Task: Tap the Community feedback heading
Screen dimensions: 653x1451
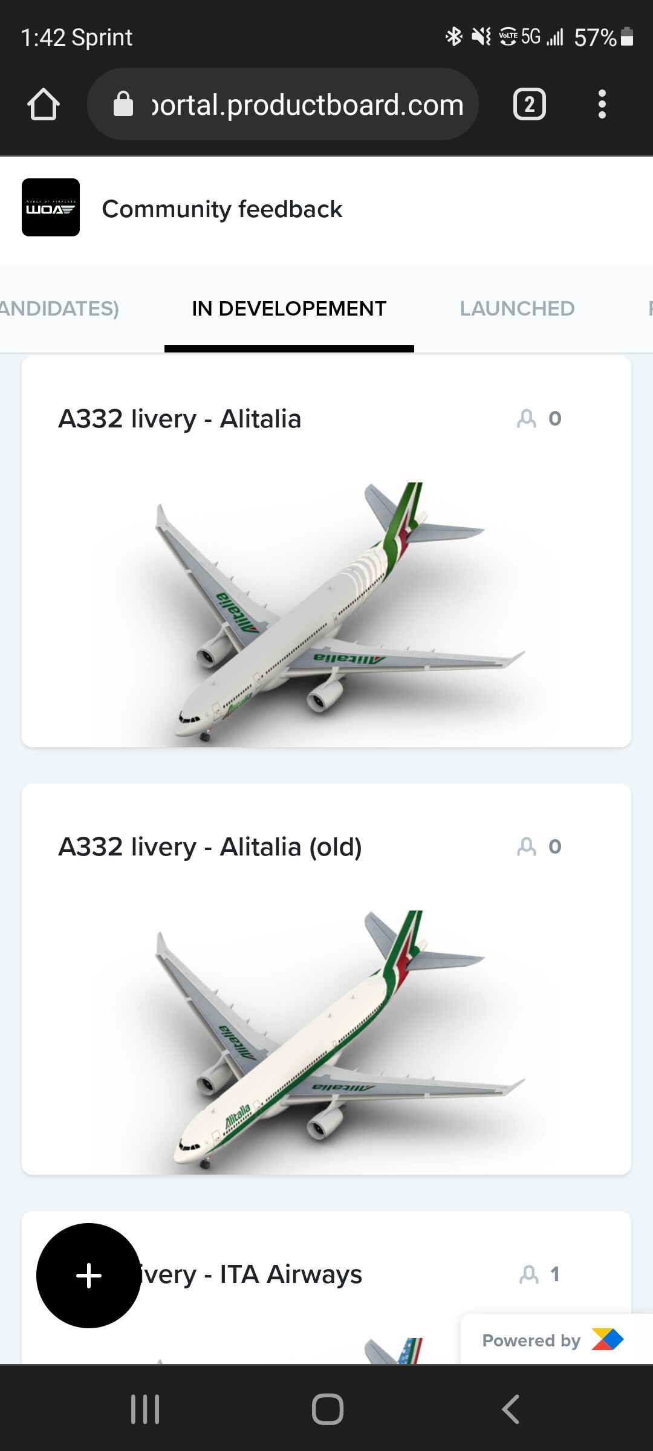Action: [x=222, y=209]
